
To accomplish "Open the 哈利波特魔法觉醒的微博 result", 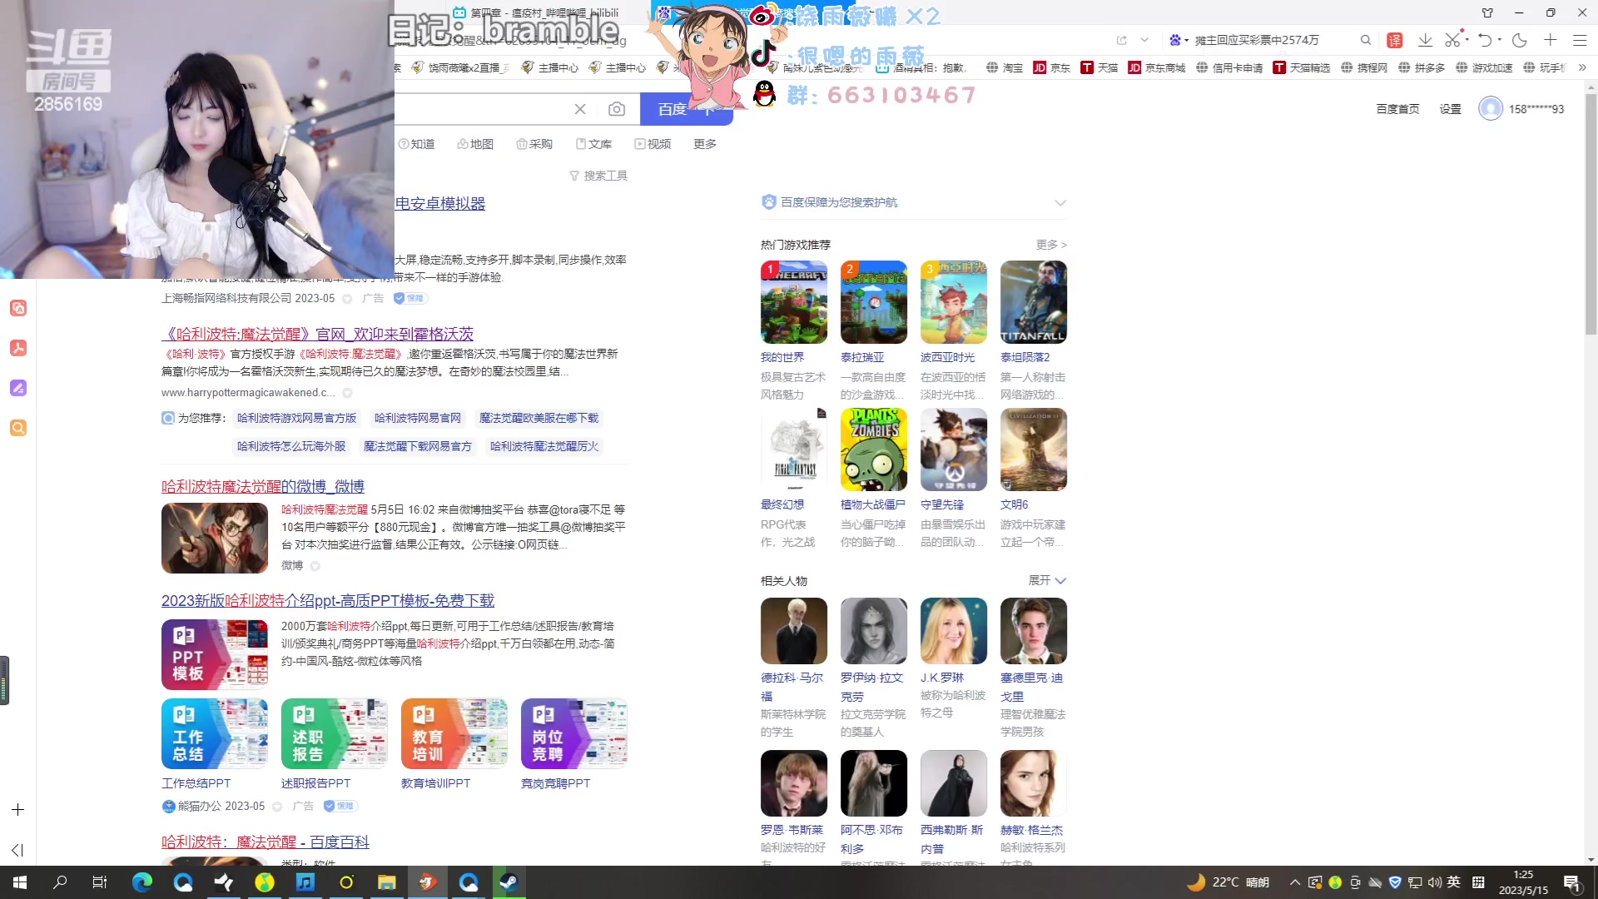I will (x=263, y=486).
